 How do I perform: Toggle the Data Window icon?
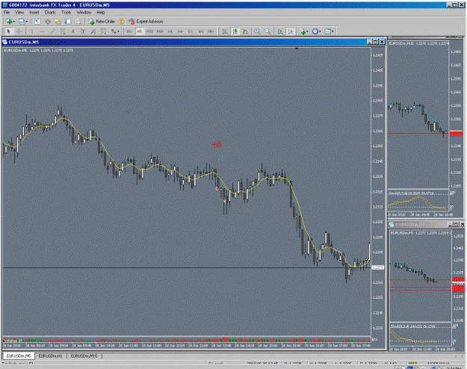[x=48, y=22]
